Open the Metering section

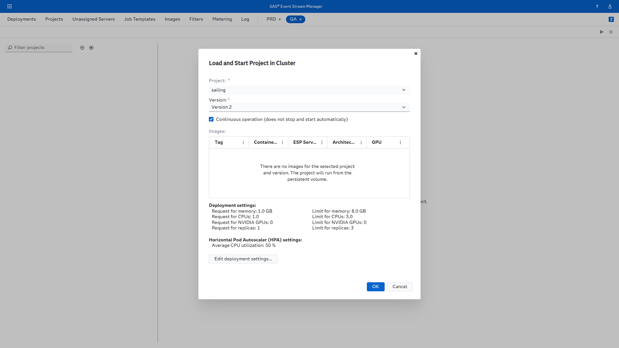point(222,19)
